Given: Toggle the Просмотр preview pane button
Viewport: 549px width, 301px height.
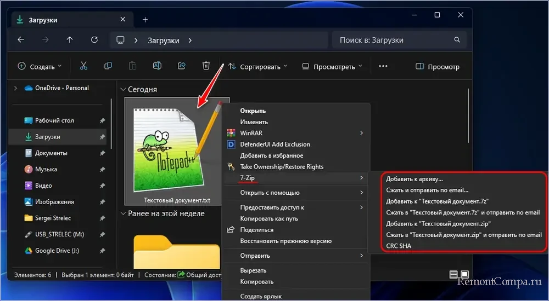Looking at the screenshot, I should point(437,67).
